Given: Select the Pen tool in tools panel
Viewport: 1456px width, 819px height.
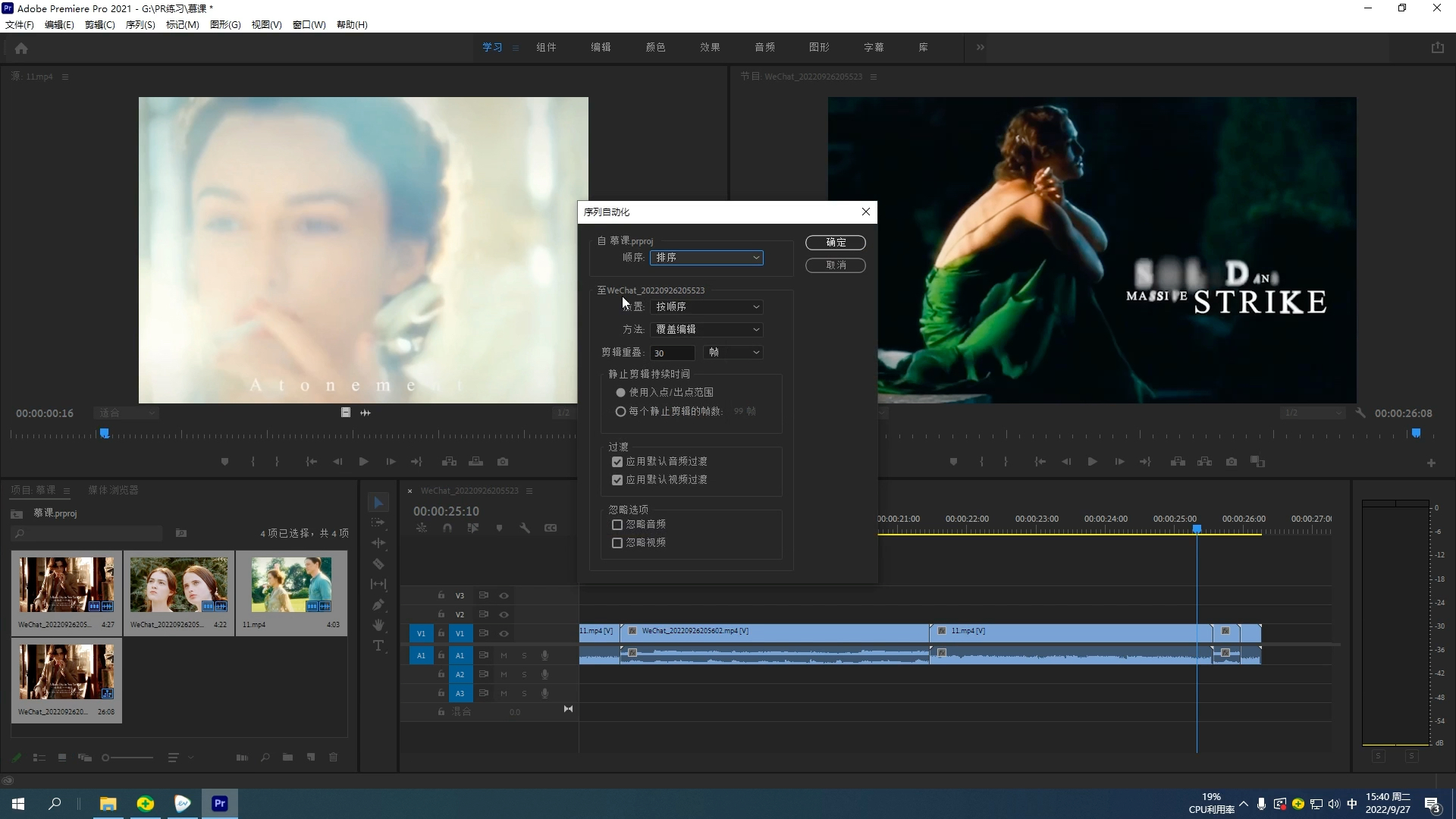Looking at the screenshot, I should tap(378, 604).
